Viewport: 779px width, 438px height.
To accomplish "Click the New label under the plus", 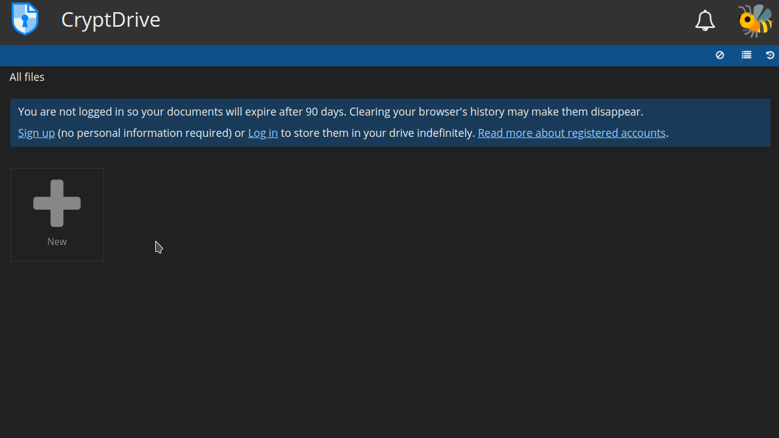I will point(57,242).
